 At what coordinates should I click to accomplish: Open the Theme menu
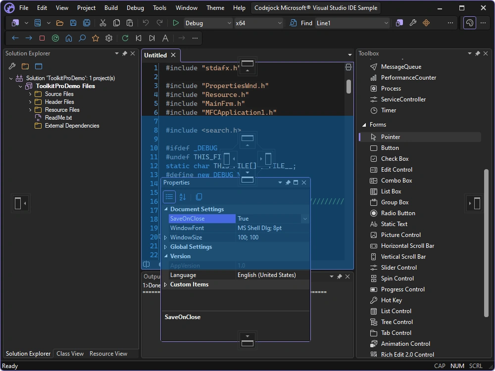[x=215, y=8]
